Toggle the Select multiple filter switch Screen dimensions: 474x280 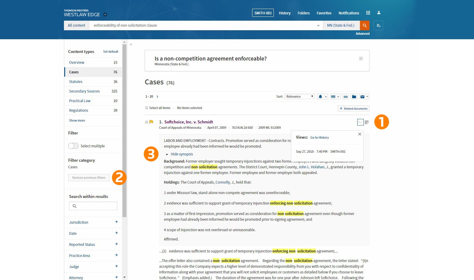point(73,146)
